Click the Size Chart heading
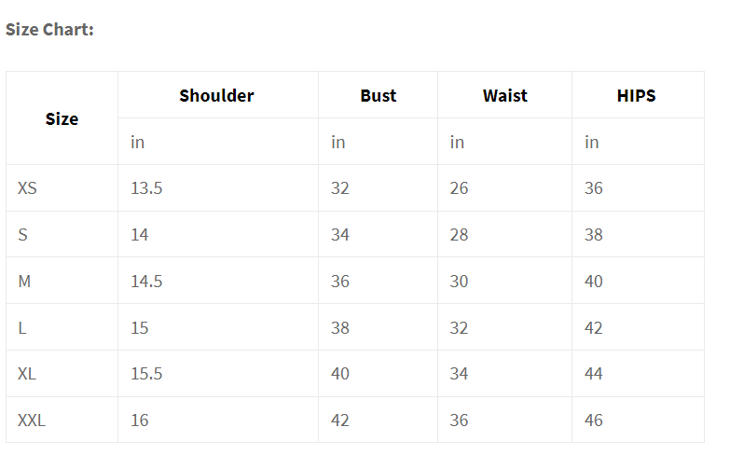Screen dimensions: 730x455 (x=49, y=29)
